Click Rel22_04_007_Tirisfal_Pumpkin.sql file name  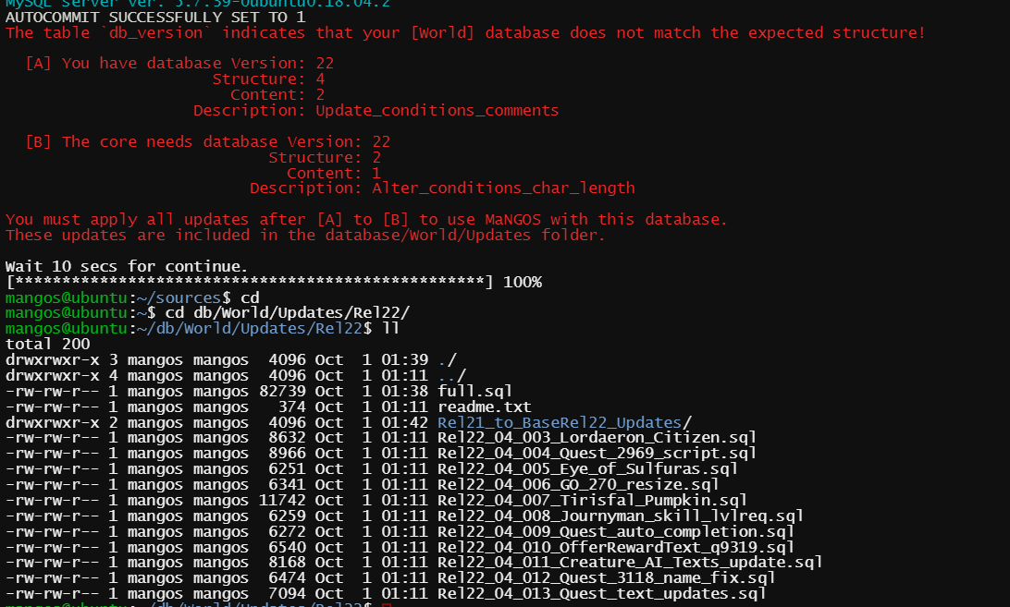(x=592, y=500)
